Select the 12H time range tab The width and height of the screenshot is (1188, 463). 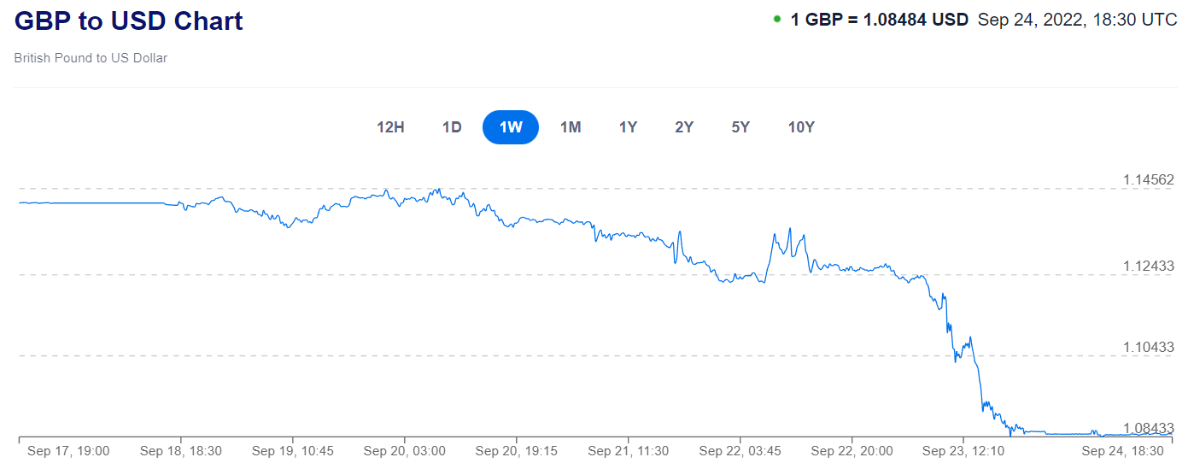390,127
